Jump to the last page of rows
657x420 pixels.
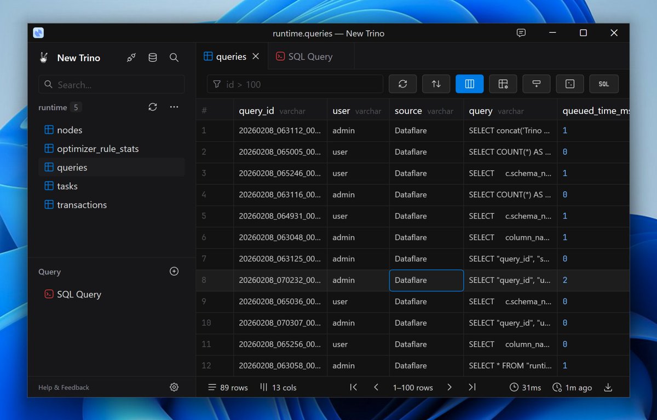coord(472,387)
